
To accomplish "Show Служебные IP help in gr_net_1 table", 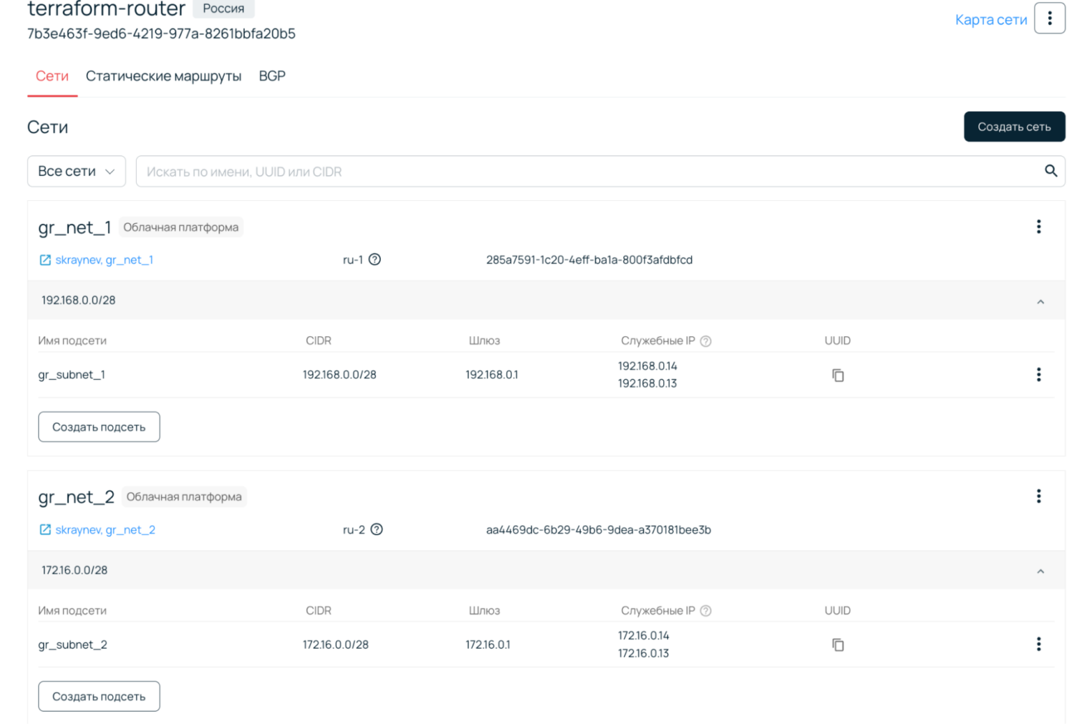I will pos(706,341).
